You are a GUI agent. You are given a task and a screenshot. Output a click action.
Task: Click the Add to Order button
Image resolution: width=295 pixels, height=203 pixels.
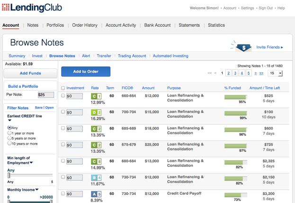86,72
